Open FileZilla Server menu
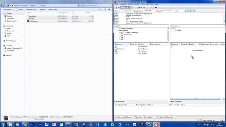226x127 pixels. [x=143, y=5]
